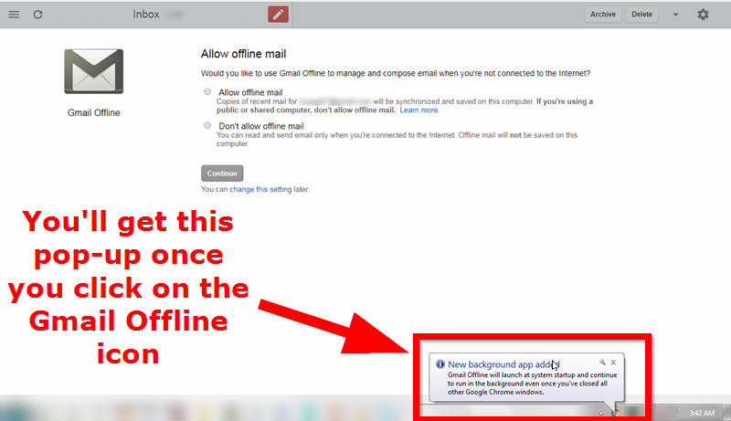Click the Chrome icon in system tray

pos(615,413)
